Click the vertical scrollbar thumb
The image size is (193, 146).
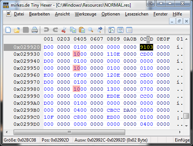186,116
